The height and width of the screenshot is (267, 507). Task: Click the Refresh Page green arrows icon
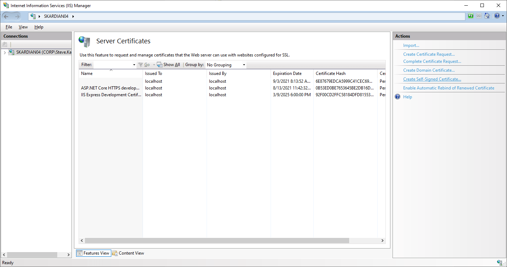coord(471,16)
